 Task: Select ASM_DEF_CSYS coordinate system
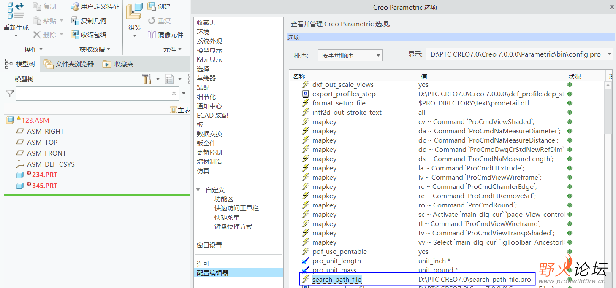[x=51, y=164]
